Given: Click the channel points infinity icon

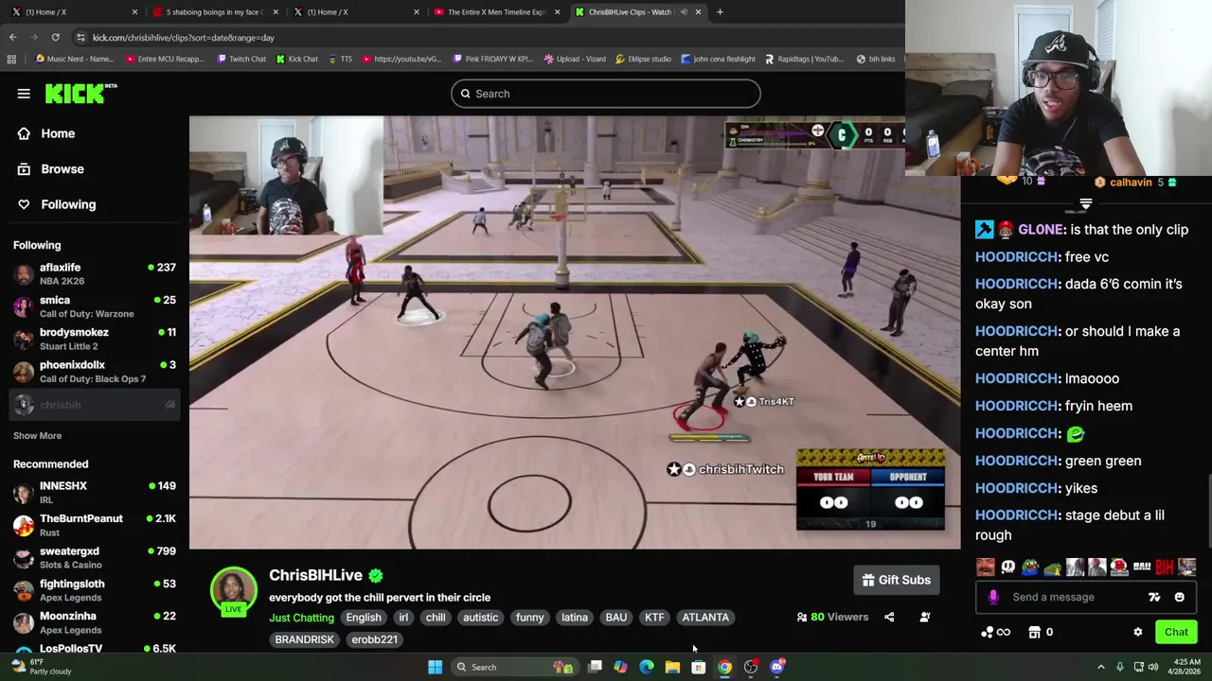Looking at the screenshot, I should pos(996,633).
